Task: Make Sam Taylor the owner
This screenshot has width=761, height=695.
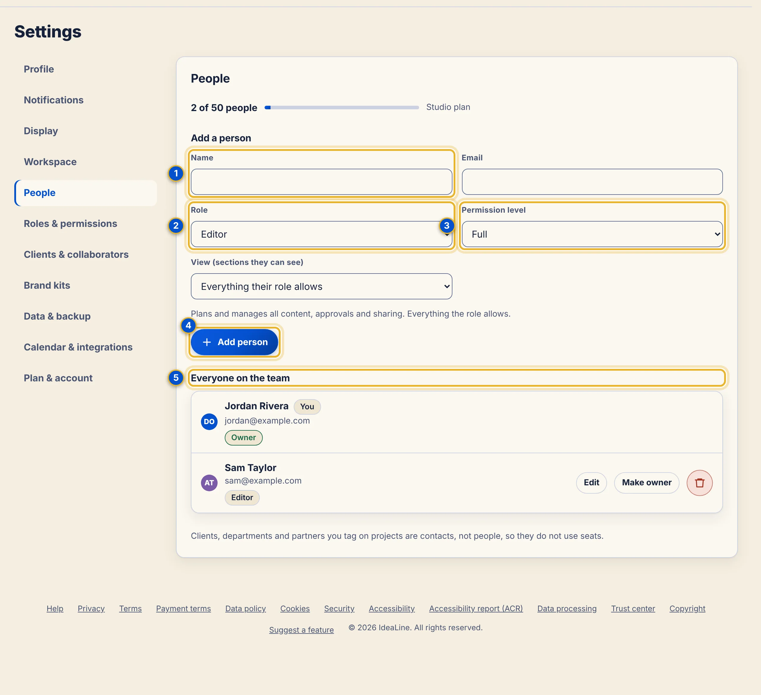Action: coord(646,483)
